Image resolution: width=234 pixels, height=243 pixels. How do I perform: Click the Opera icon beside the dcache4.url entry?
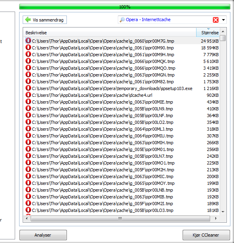28,95
